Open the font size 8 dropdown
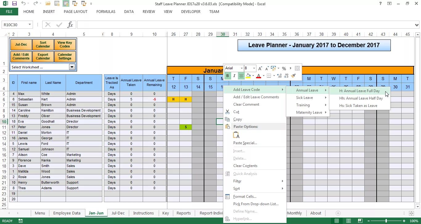The height and width of the screenshot is (224, 421). pyautogui.click(x=254, y=68)
